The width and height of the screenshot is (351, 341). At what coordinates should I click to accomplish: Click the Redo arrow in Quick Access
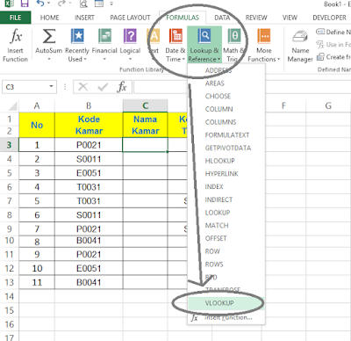click(x=61, y=4)
